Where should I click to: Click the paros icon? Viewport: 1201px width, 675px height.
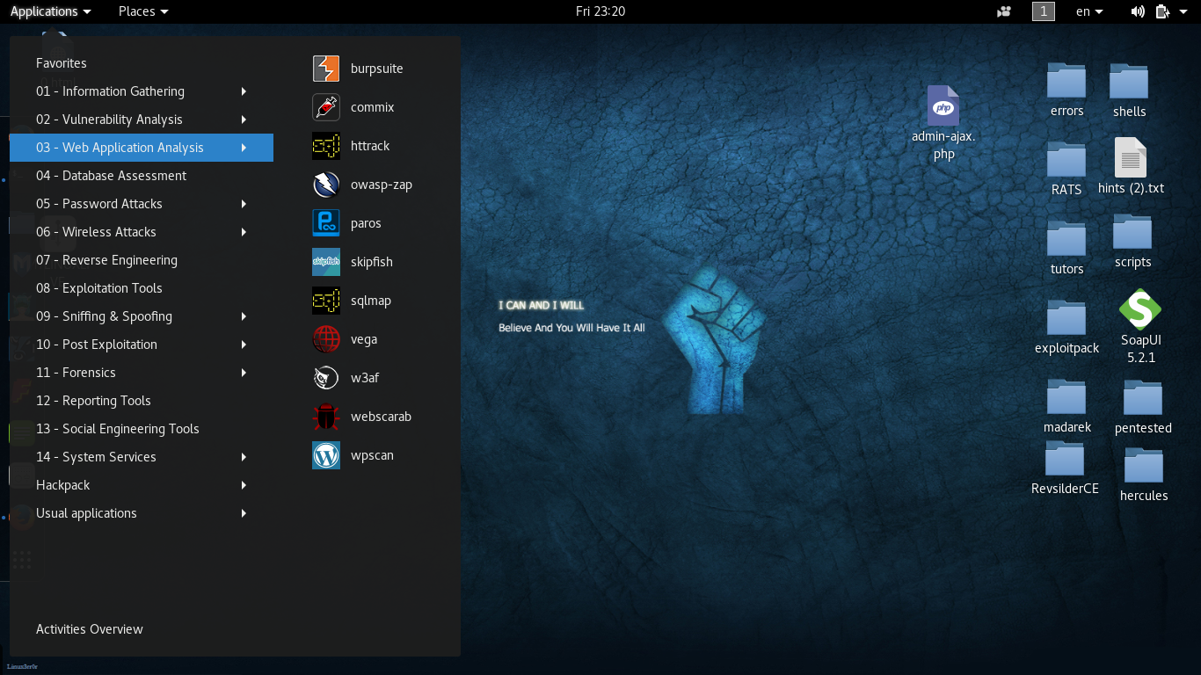click(326, 223)
